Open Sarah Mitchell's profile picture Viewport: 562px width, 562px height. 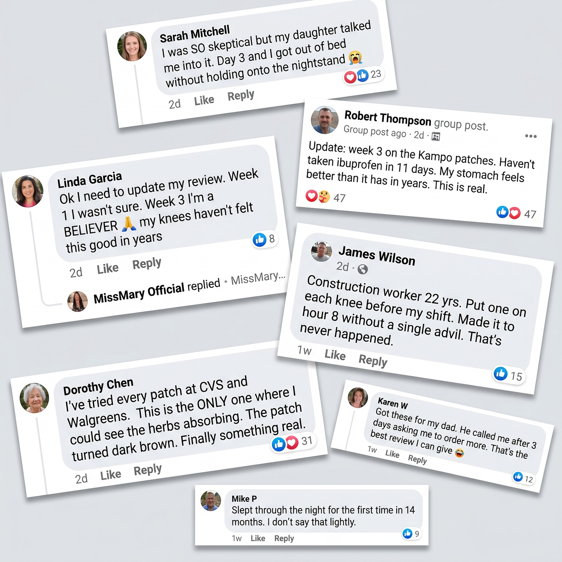pyautogui.click(x=132, y=46)
